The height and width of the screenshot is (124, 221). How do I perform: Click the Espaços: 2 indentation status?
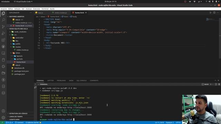170,123
